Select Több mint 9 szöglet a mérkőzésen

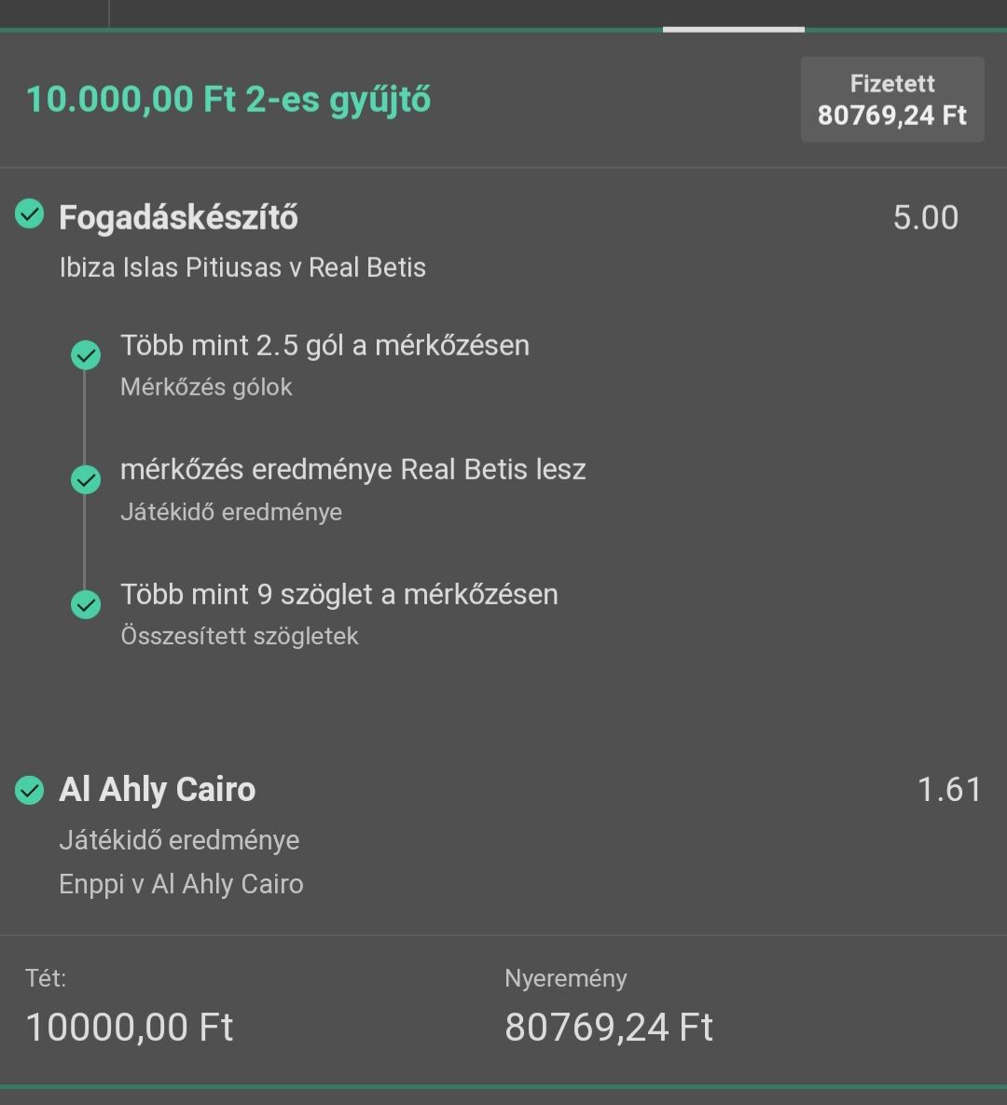[x=338, y=594]
